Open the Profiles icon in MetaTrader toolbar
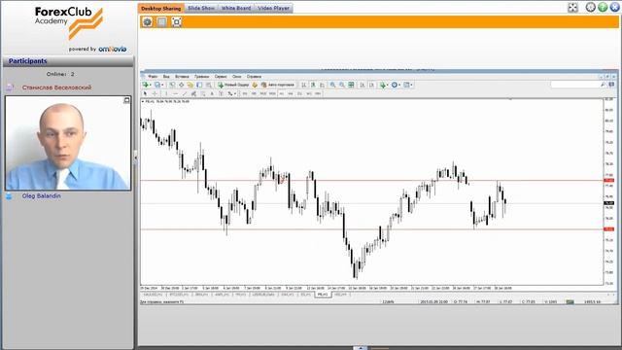The height and width of the screenshot is (350, 622). point(157,85)
